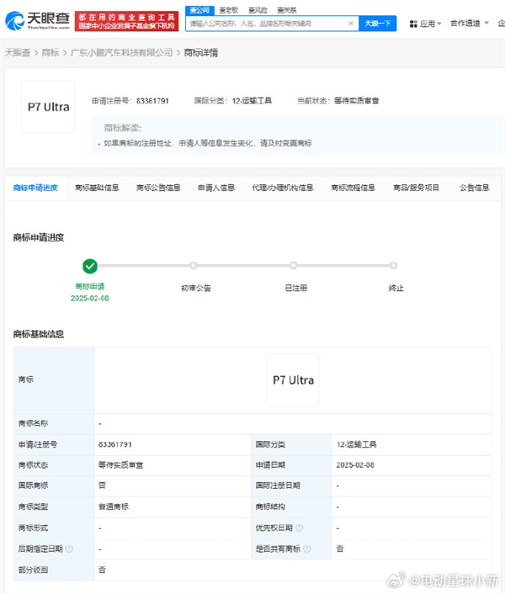Open the 申请人信息 tab
505x594 pixels.
coord(216,188)
